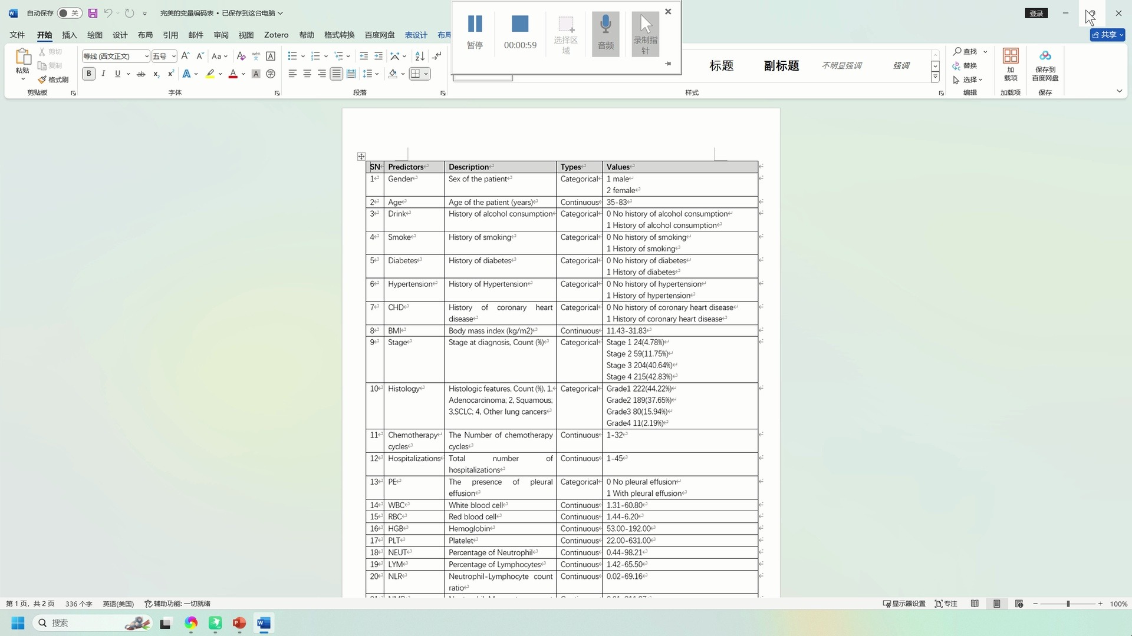Toggle bold formatting
Screen dimensions: 1132x636
pos(89,74)
